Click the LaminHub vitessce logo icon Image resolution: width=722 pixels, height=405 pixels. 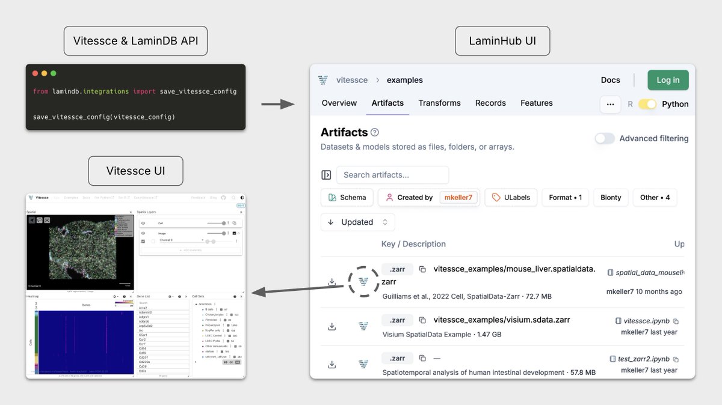click(x=323, y=80)
